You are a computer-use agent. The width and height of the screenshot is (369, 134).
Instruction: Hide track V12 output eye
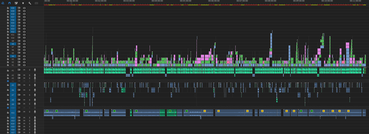(24, 32)
